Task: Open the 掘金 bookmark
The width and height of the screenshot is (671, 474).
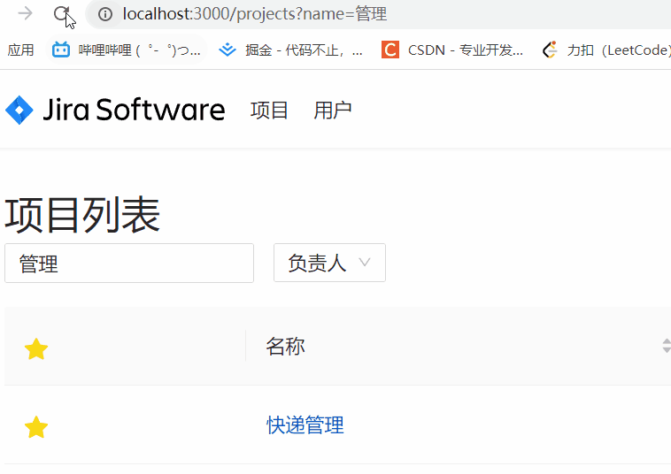Action: [290, 50]
